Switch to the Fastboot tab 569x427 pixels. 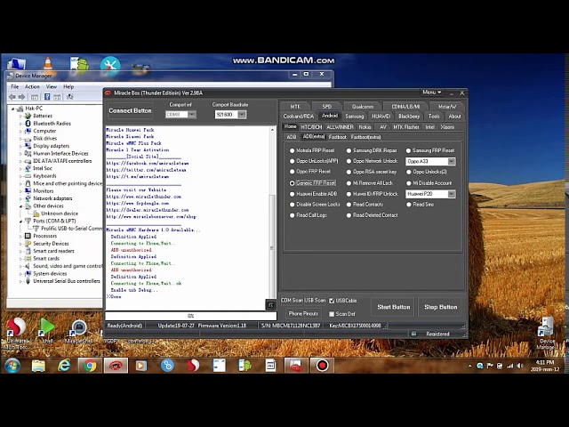click(x=338, y=137)
